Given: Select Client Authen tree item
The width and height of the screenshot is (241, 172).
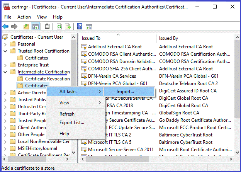Looking at the screenshot, I should pos(32,128).
